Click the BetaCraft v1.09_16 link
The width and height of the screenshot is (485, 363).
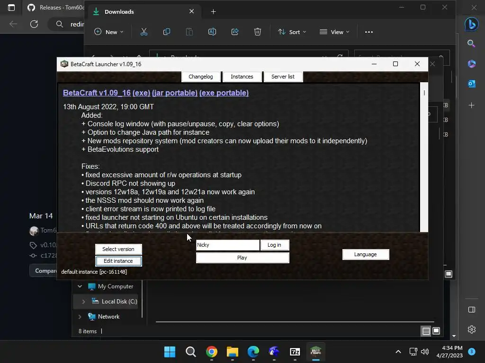click(97, 93)
